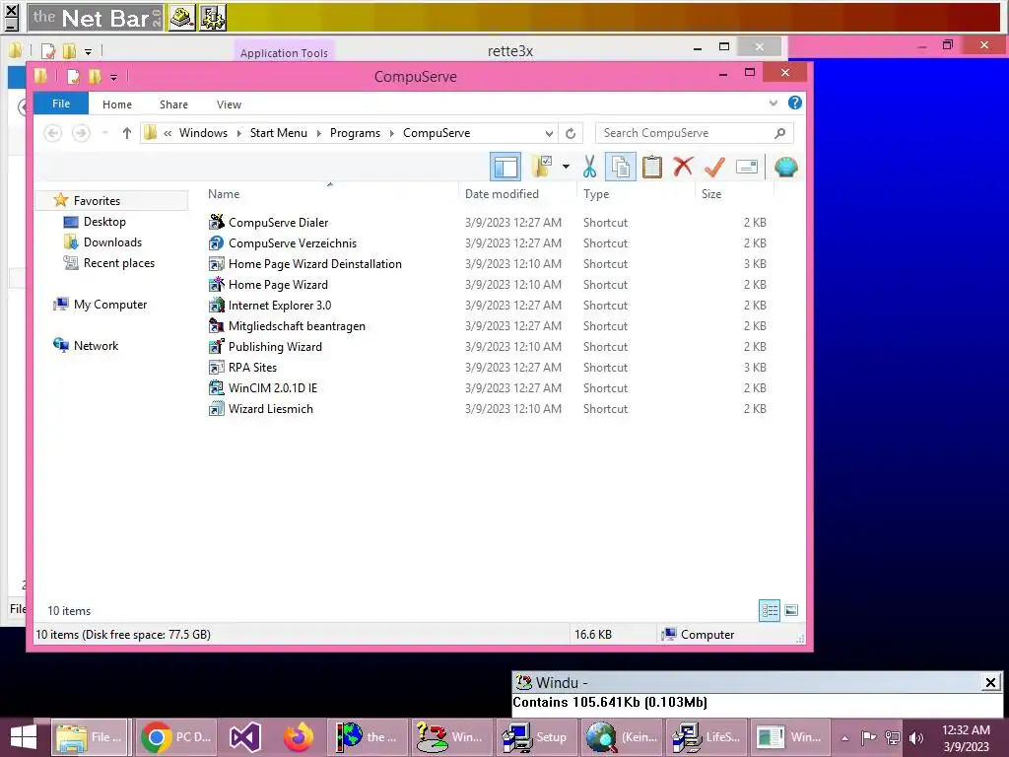Screen dimensions: 1009x757
Task: Sort by the Type column header
Action: [596, 194]
